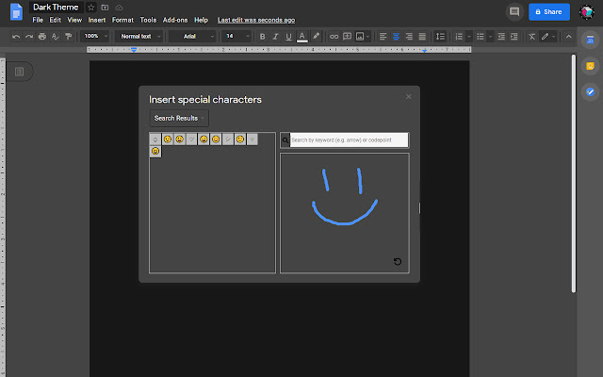This screenshot has height=377, width=603.
Task: Toggle bold formatting
Action: pos(262,37)
